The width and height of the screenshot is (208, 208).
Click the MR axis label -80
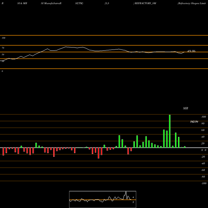(x=203, y=177)
